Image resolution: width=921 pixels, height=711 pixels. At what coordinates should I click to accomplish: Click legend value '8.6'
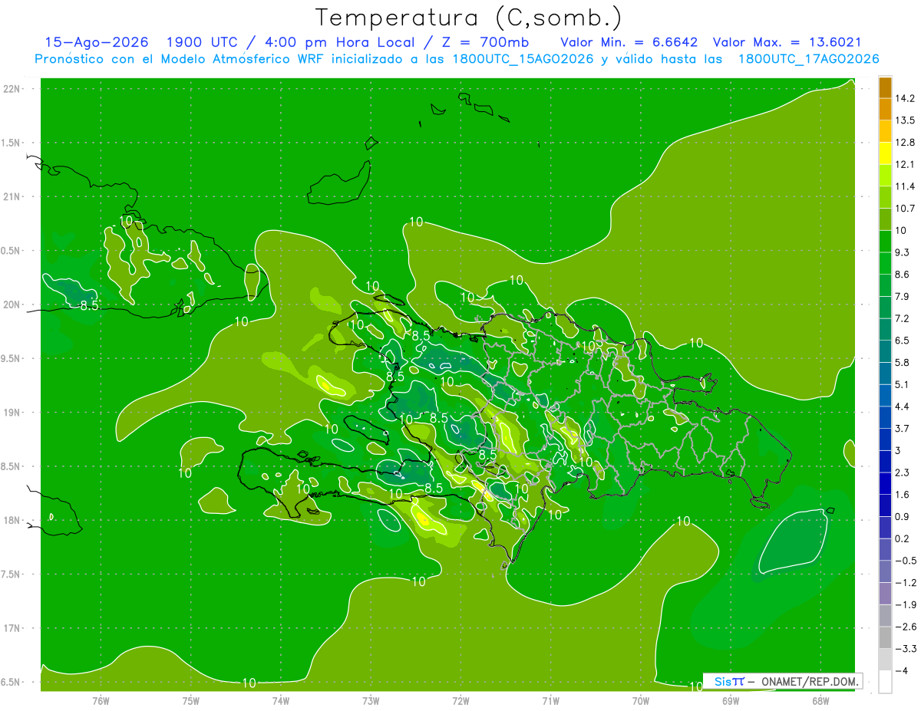click(x=902, y=275)
